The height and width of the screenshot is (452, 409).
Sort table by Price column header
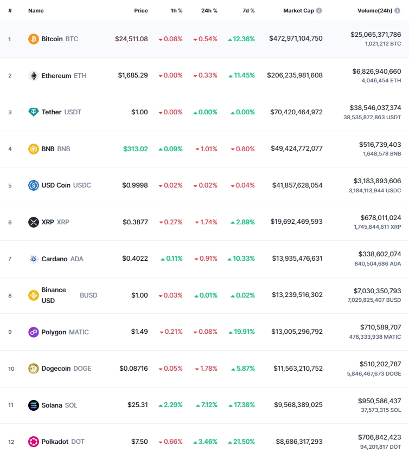(x=140, y=11)
